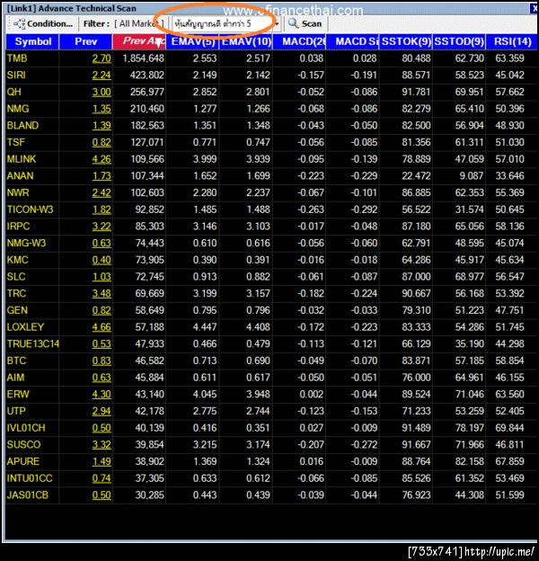Open the scan template dropdown arrow

tap(277, 24)
